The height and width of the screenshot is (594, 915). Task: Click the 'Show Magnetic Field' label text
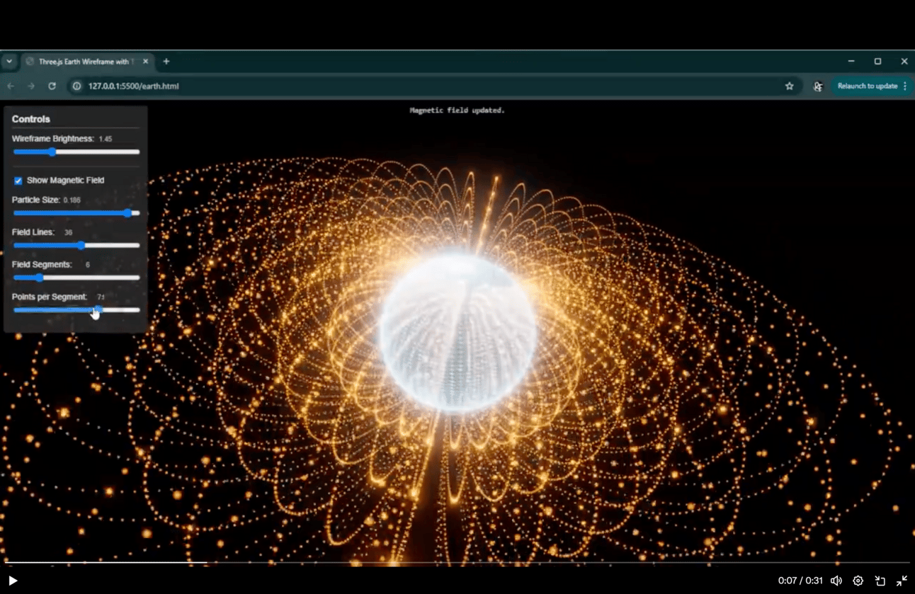tap(65, 181)
